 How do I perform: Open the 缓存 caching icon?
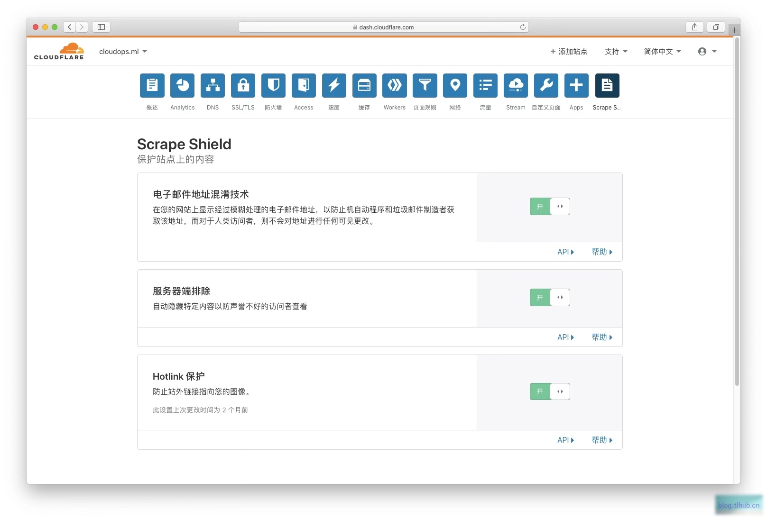click(x=364, y=85)
